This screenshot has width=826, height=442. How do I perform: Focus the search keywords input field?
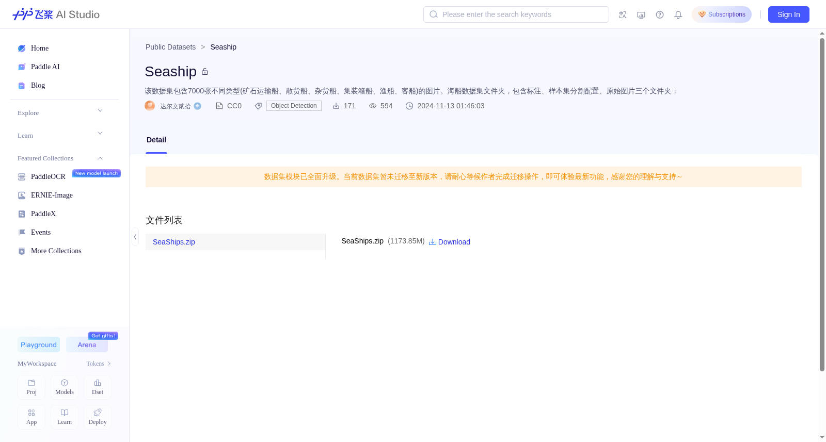pos(516,14)
